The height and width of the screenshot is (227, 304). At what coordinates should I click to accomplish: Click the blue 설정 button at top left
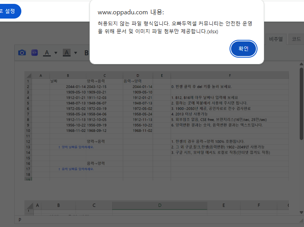click(x=9, y=11)
